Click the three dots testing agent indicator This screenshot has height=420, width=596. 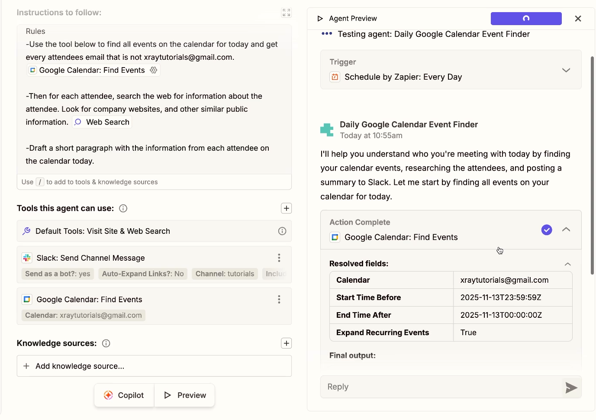(x=327, y=34)
